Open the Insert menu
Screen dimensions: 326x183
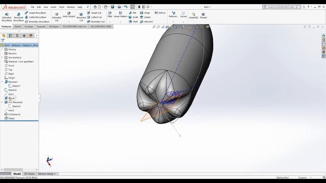click(x=53, y=7)
